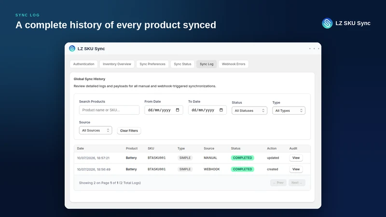View audit for the WEBHOOK sync entry
Image resolution: width=386 pixels, height=217 pixels.
tap(296, 169)
